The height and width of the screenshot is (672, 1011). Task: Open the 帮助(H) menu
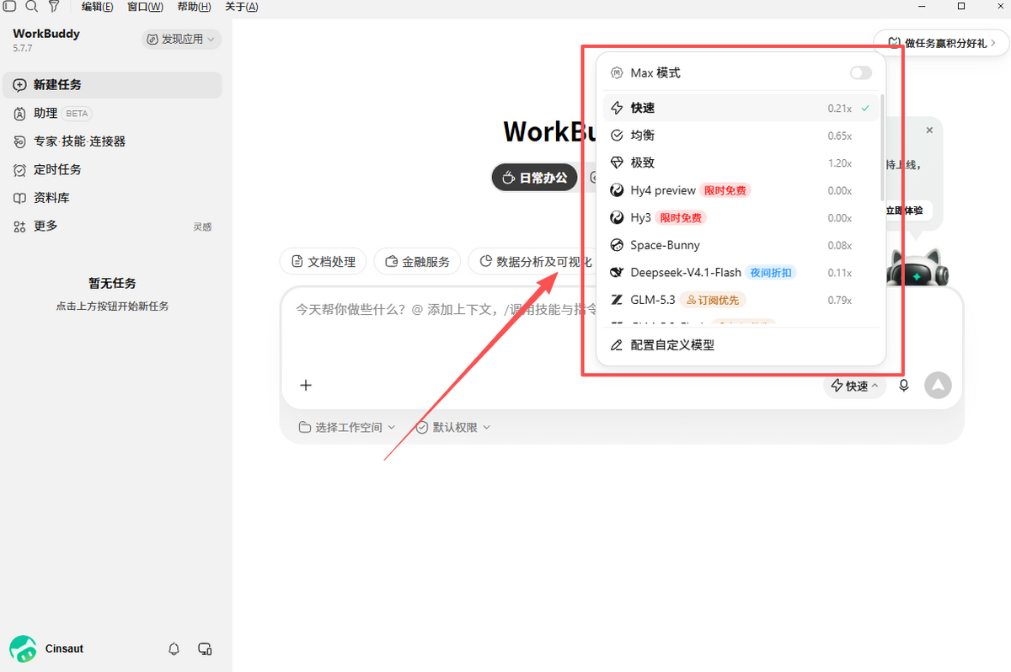pos(195,7)
